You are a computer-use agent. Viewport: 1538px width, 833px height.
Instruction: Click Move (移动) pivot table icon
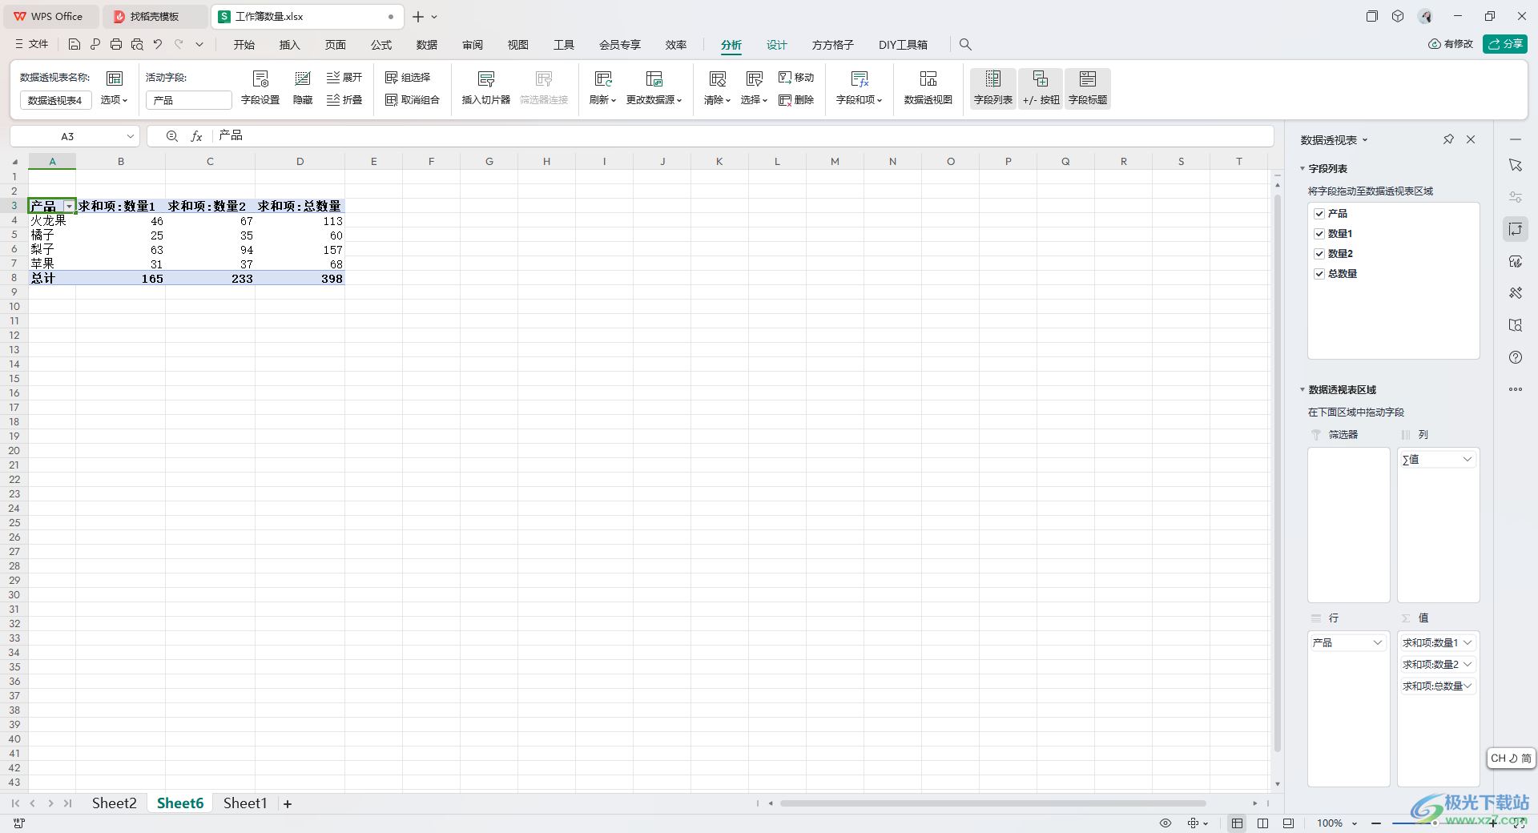[x=796, y=77]
